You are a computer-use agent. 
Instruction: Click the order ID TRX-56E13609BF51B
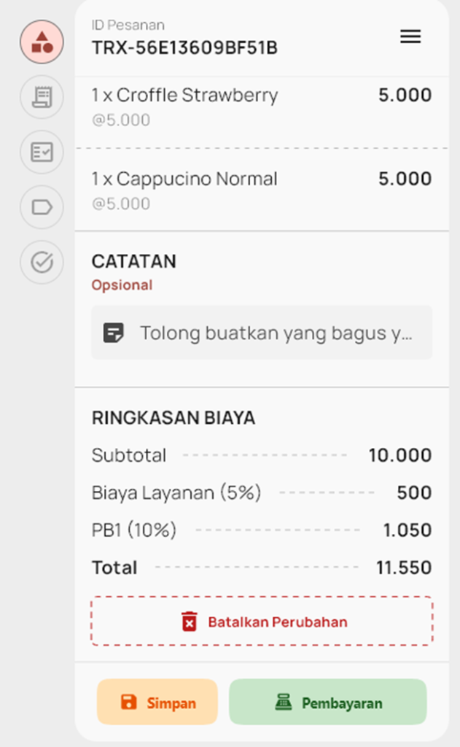[184, 48]
